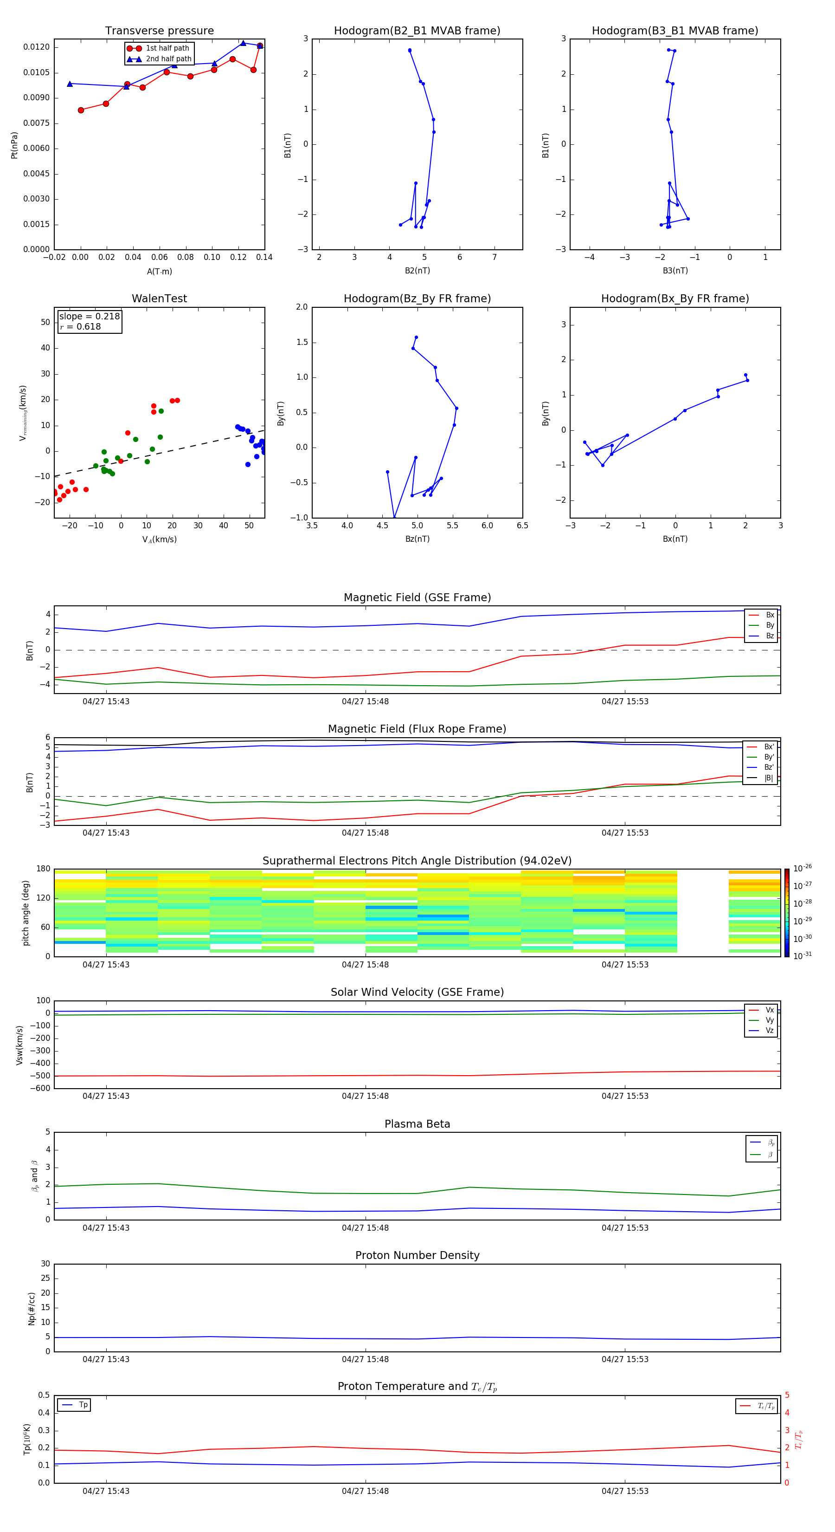The width and height of the screenshot is (835, 1532).
Task: Select the 'Bz' legend entry in GSE panel
Action: click(x=761, y=636)
